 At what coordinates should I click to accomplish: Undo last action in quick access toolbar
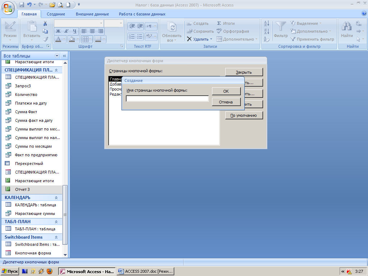[29, 4]
